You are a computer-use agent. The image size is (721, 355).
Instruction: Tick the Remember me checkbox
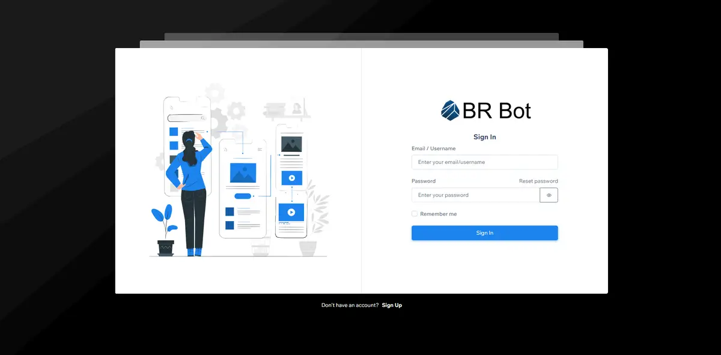click(415, 214)
